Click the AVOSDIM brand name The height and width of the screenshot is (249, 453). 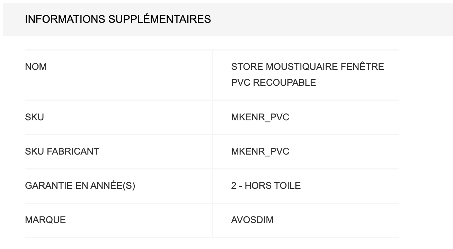(252, 220)
